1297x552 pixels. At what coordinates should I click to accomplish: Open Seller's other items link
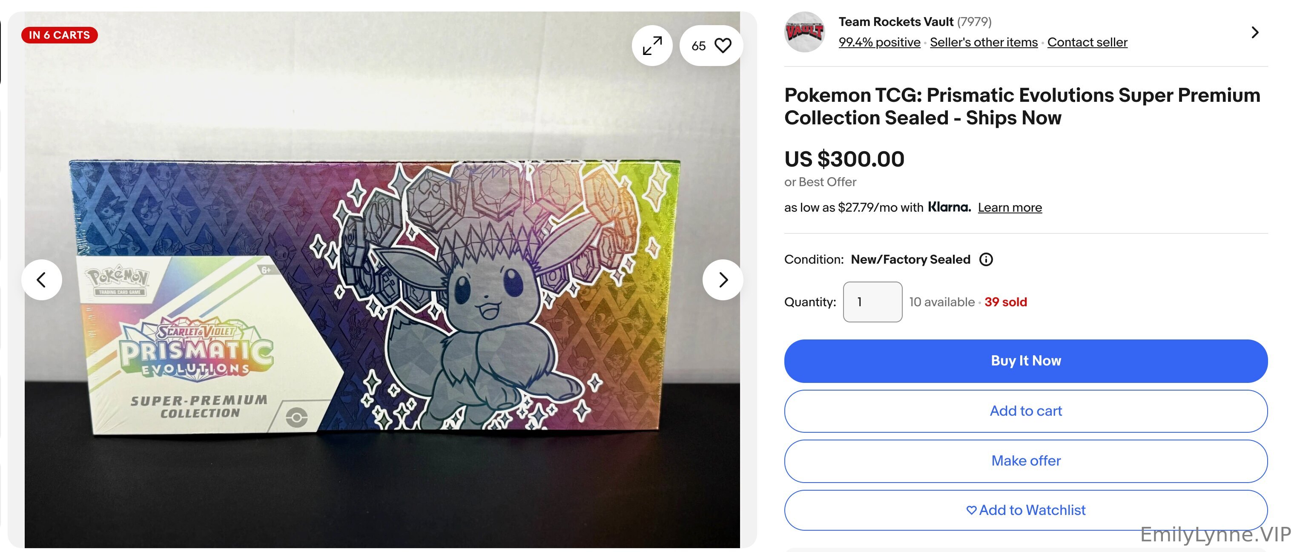point(983,42)
